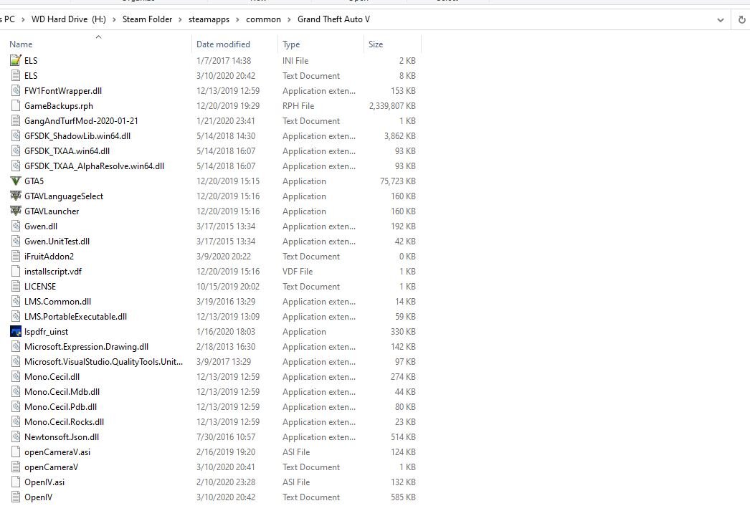Click the 3,862 KB size value

[400, 136]
